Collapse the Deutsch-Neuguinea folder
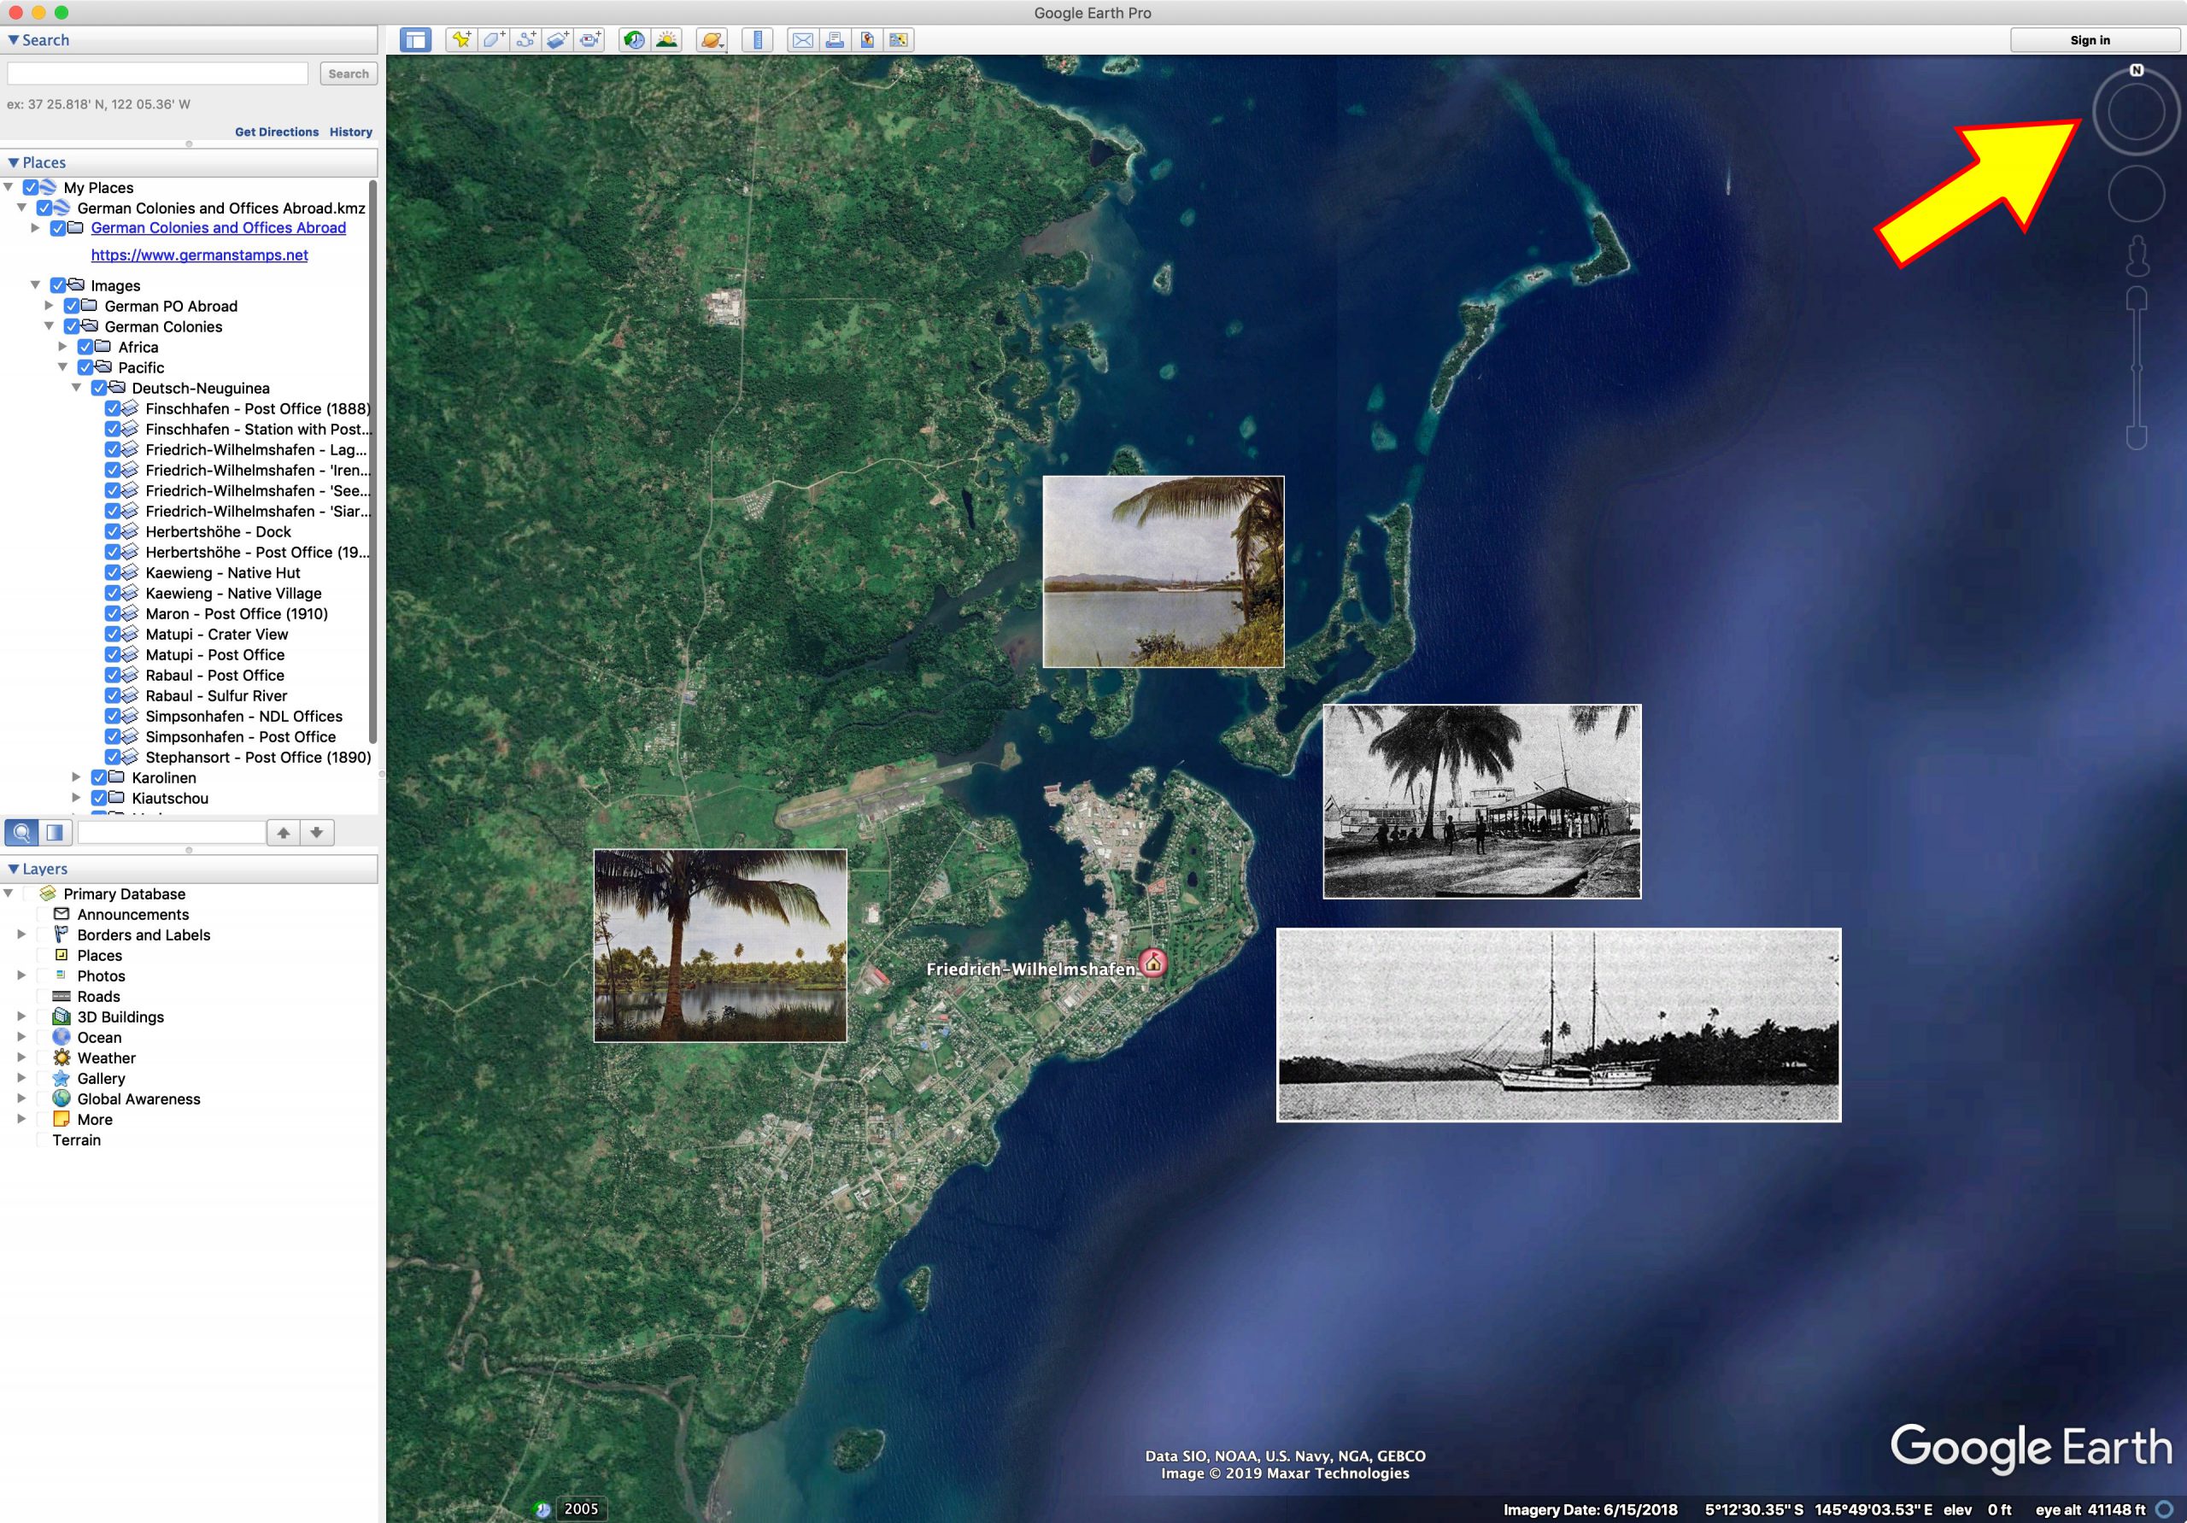 point(76,388)
